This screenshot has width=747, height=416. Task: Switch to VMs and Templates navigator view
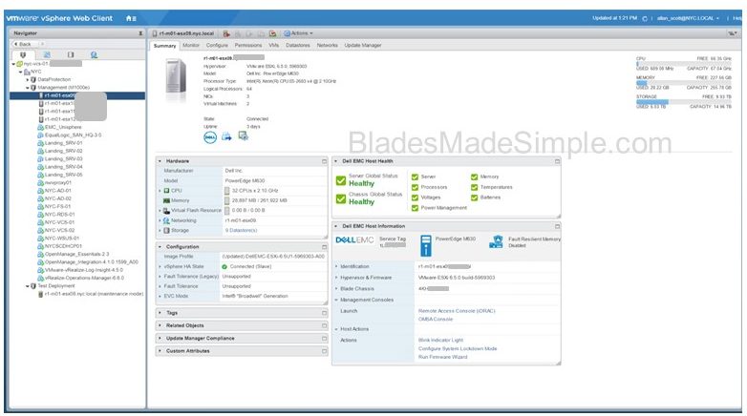[x=47, y=54]
